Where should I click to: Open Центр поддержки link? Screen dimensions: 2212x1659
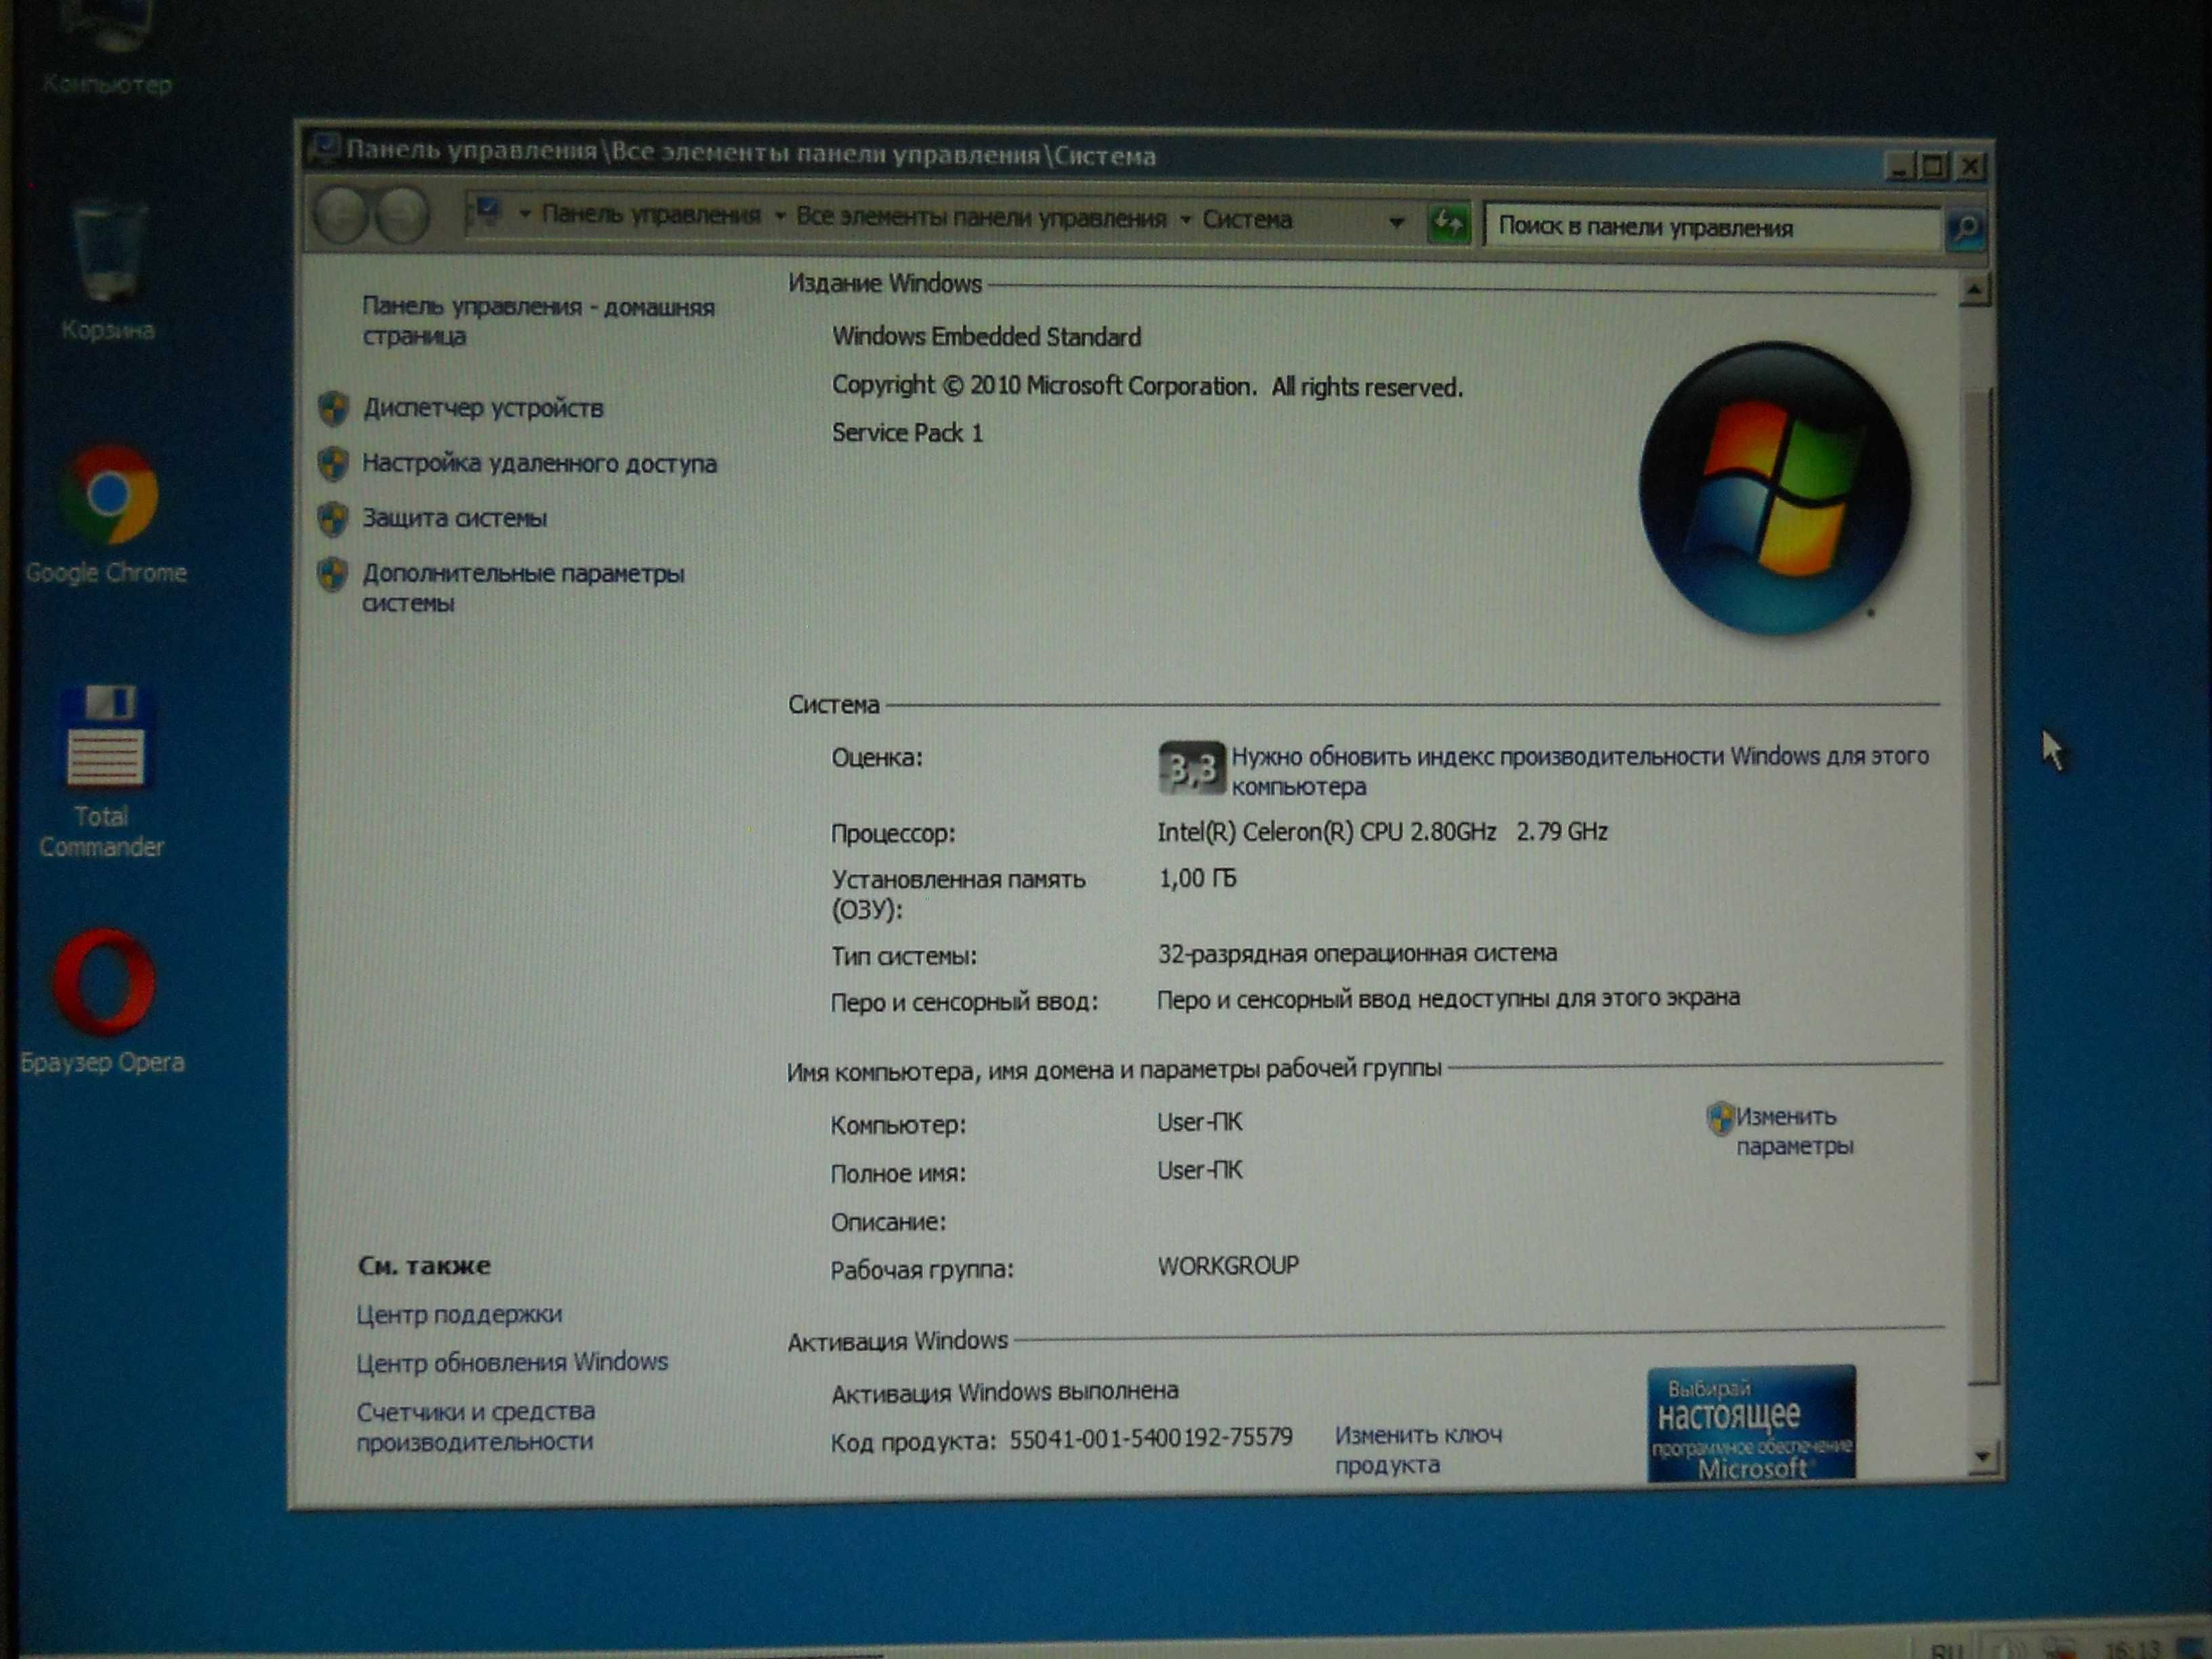coord(459,1314)
